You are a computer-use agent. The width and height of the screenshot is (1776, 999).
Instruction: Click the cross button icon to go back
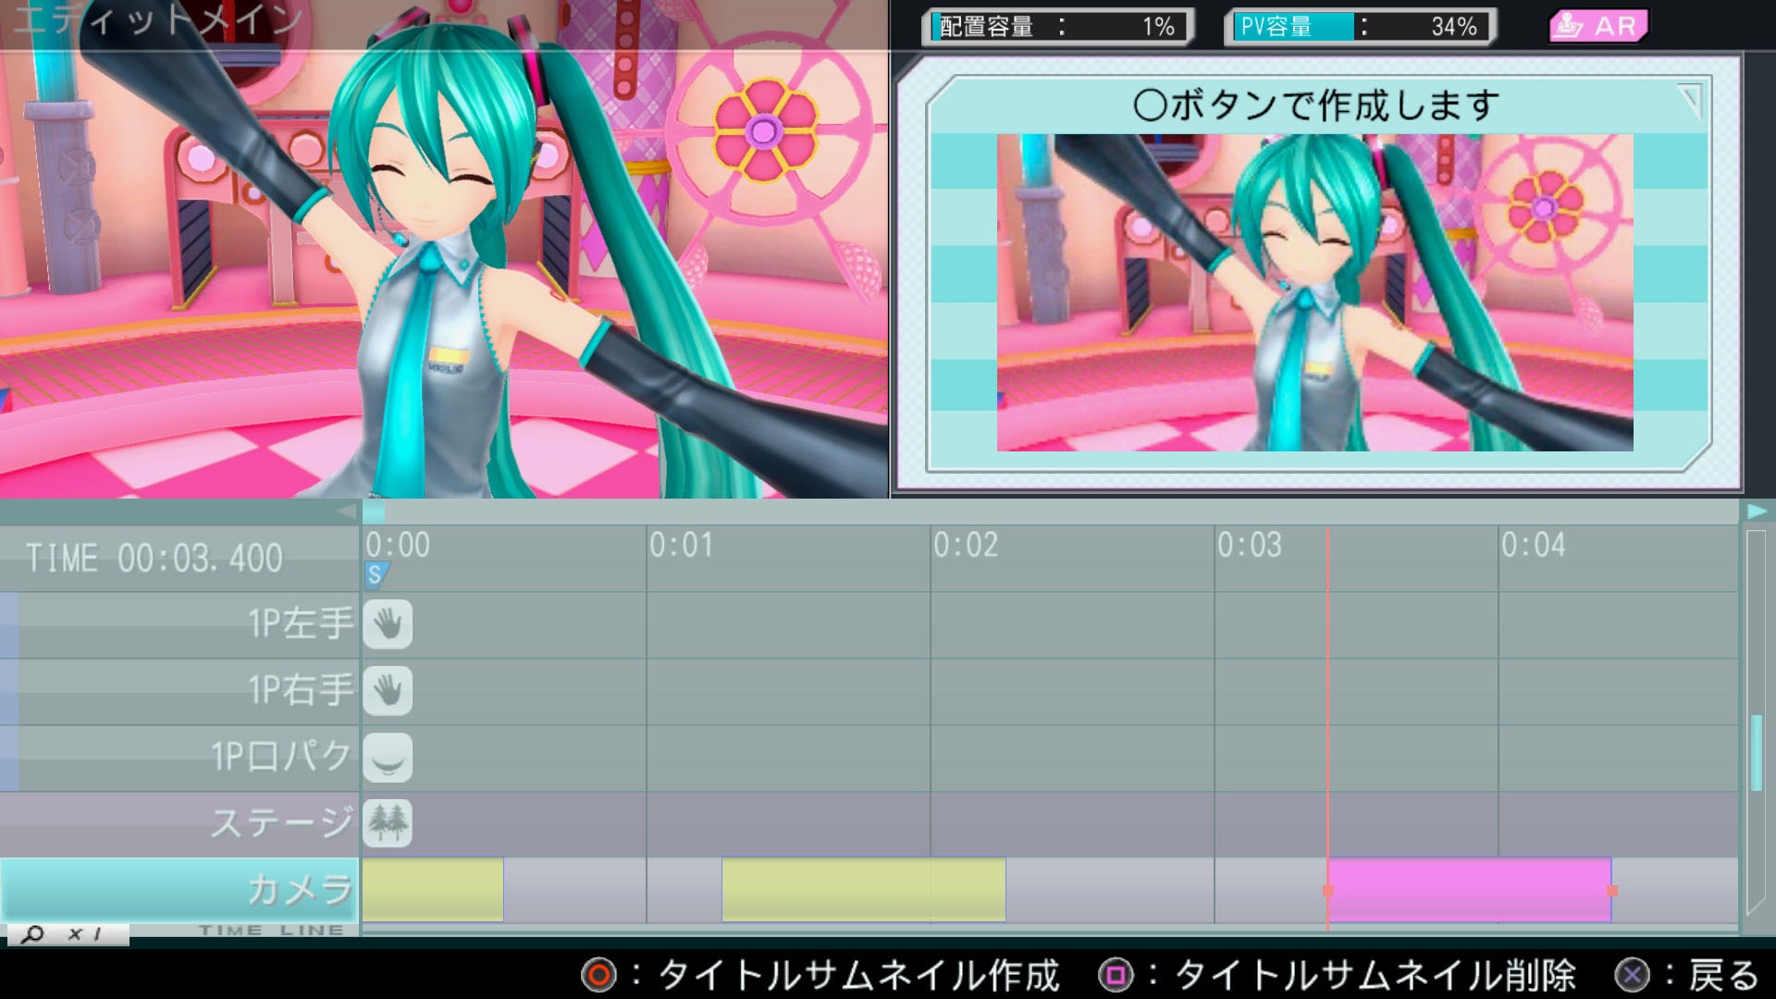tap(1632, 975)
